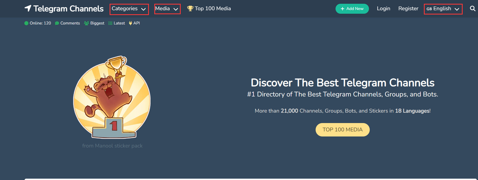
Task: Click the yellow TOP 100 MEDIA button
Action: [343, 130]
